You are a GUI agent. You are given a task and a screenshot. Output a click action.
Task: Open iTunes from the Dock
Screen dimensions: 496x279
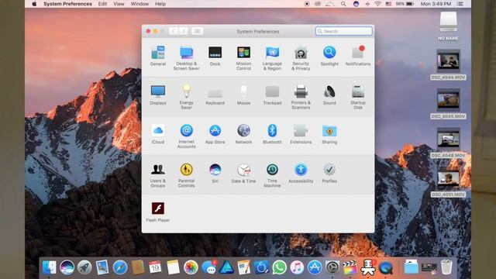click(x=297, y=267)
